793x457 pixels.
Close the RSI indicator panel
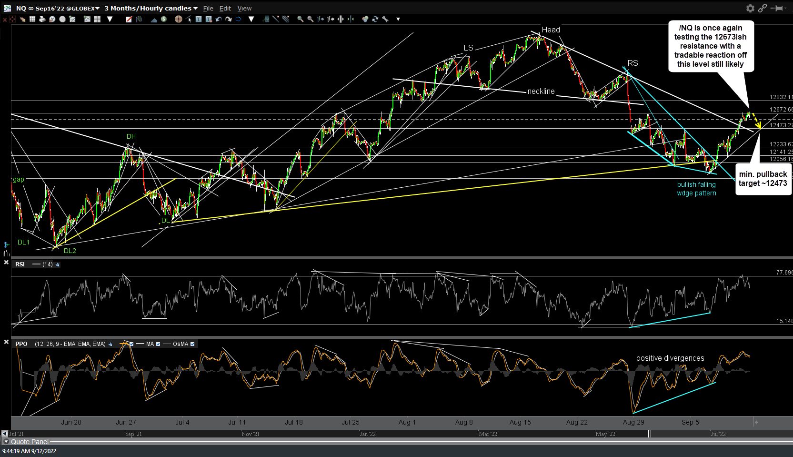(6, 263)
